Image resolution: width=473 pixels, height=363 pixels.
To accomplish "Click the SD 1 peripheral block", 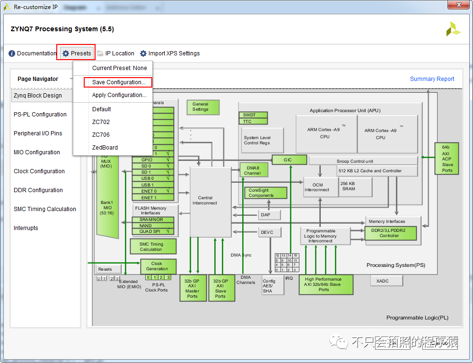I will click(153, 172).
